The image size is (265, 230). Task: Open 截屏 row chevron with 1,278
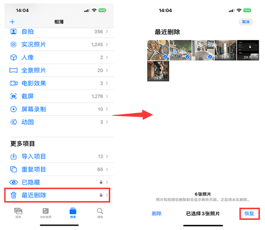[107, 96]
